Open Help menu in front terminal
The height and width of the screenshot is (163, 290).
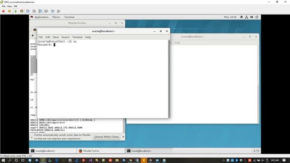88,37
